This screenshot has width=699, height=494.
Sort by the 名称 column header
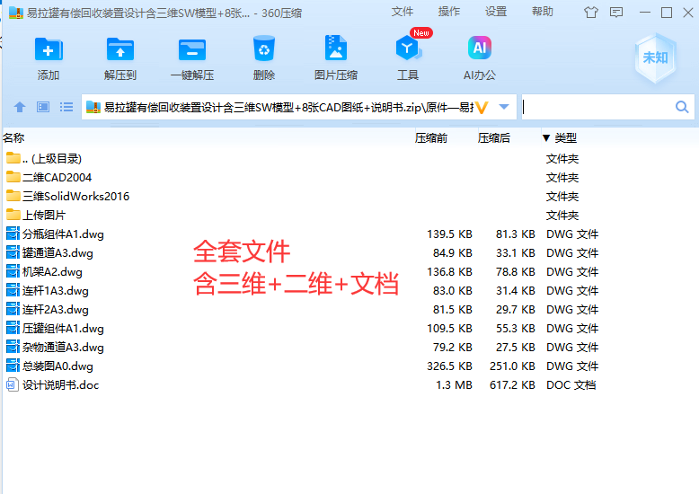(x=13, y=138)
